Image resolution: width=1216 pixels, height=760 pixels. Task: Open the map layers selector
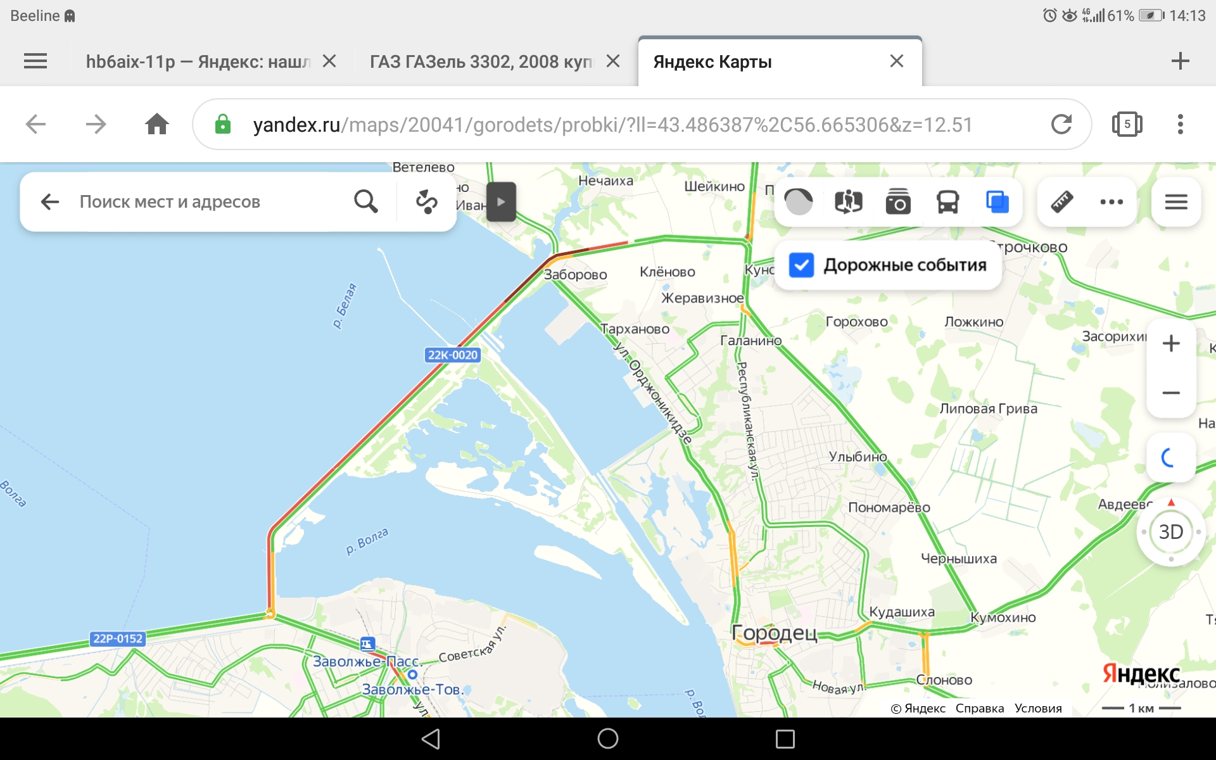997,202
